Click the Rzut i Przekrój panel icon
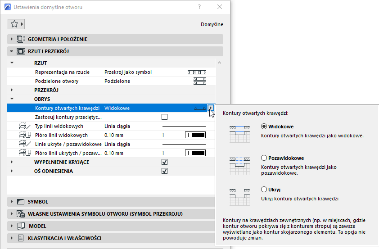This screenshot has width=379, height=249. coord(21,51)
